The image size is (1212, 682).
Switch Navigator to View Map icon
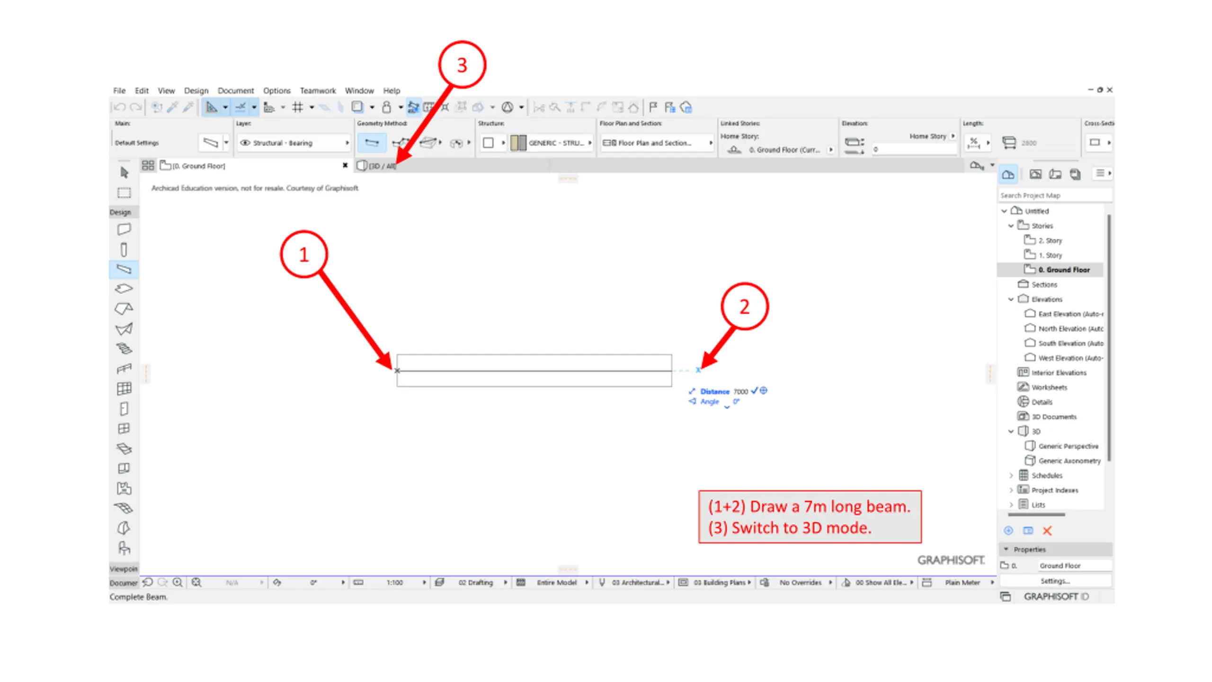coord(1035,174)
